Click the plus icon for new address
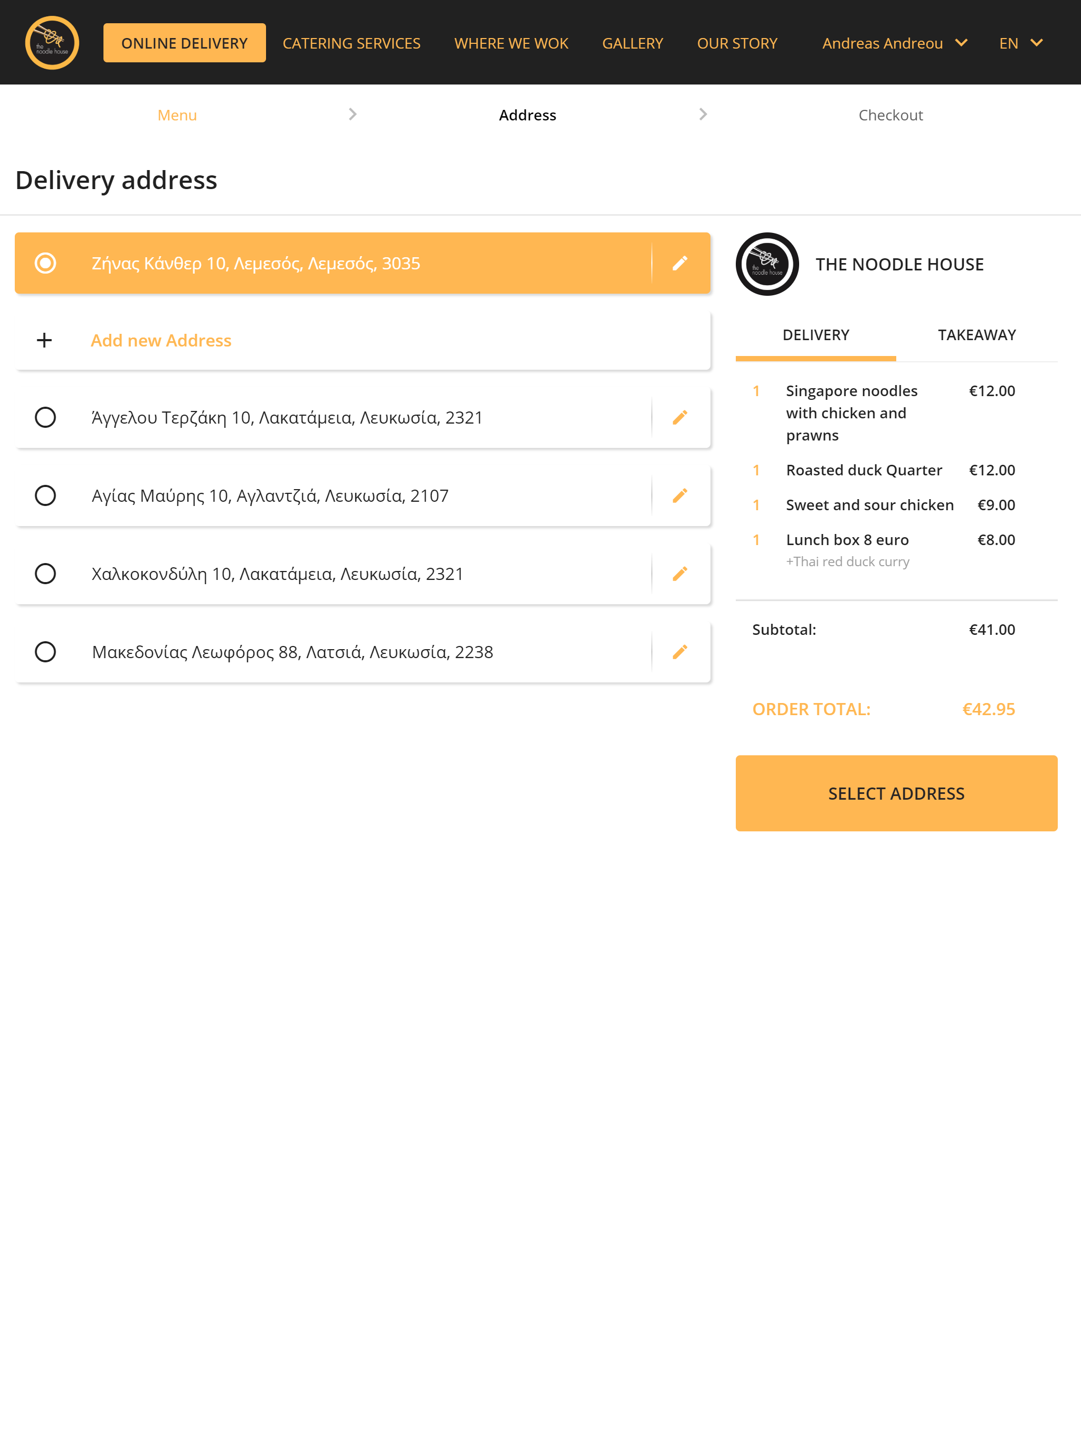This screenshot has height=1443, width=1081. [44, 341]
